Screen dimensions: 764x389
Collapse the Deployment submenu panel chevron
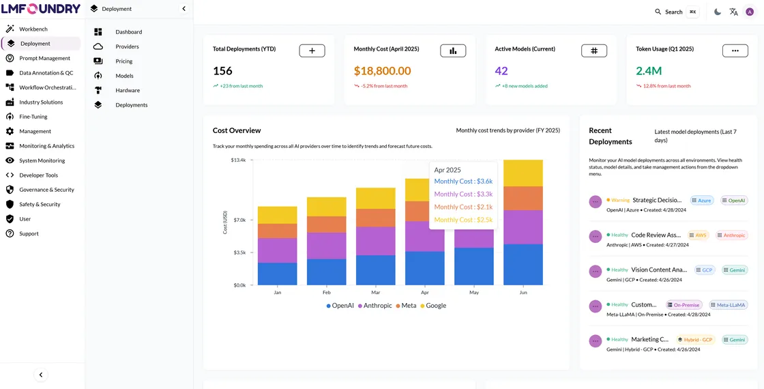[x=183, y=8]
